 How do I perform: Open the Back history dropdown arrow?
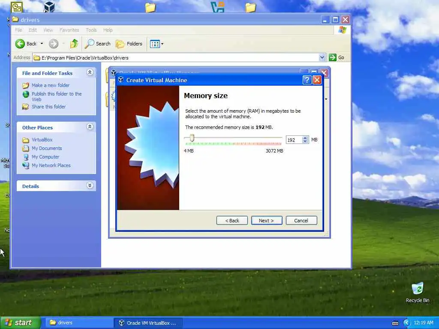tap(42, 44)
